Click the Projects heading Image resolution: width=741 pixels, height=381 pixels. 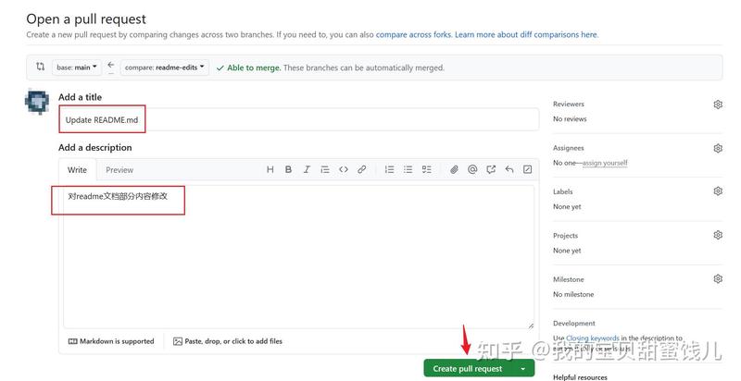(x=566, y=235)
